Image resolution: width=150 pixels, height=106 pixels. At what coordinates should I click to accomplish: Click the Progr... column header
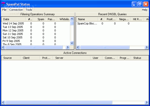pyautogui.click(x=124, y=58)
